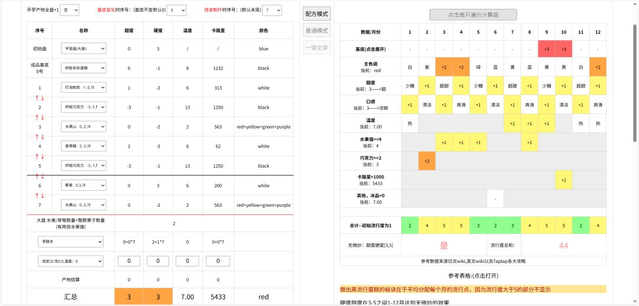Viewport: 639px width, 306px height.
Task: Click the red up arrow between rows 2 and 3
Action: (x=36, y=117)
